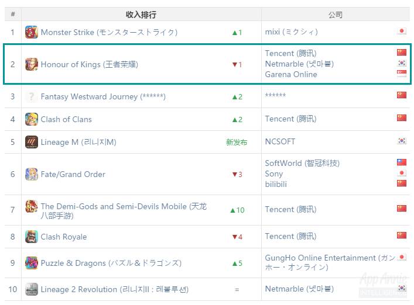Click the 收入排行 column header
Screen dimensions: 414x305
click(x=141, y=14)
